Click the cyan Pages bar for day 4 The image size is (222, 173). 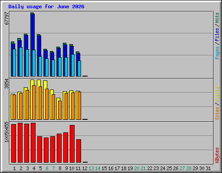(x=34, y=63)
